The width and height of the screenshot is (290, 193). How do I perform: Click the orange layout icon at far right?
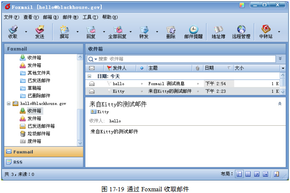click(x=277, y=174)
